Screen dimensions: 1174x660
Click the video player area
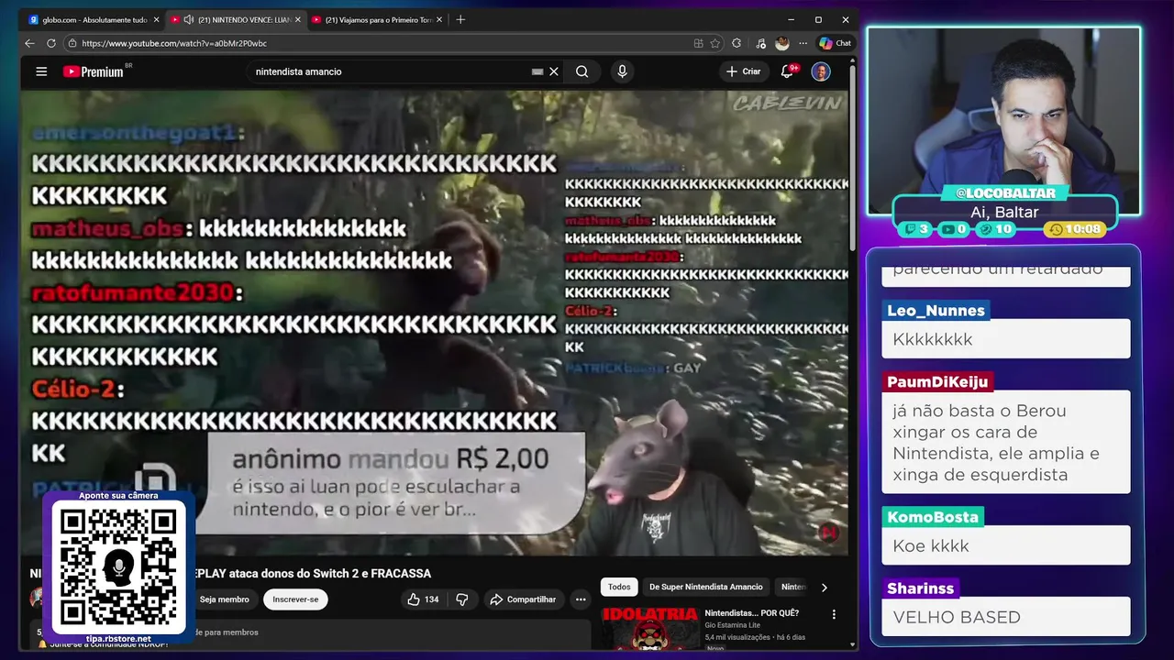point(436,321)
